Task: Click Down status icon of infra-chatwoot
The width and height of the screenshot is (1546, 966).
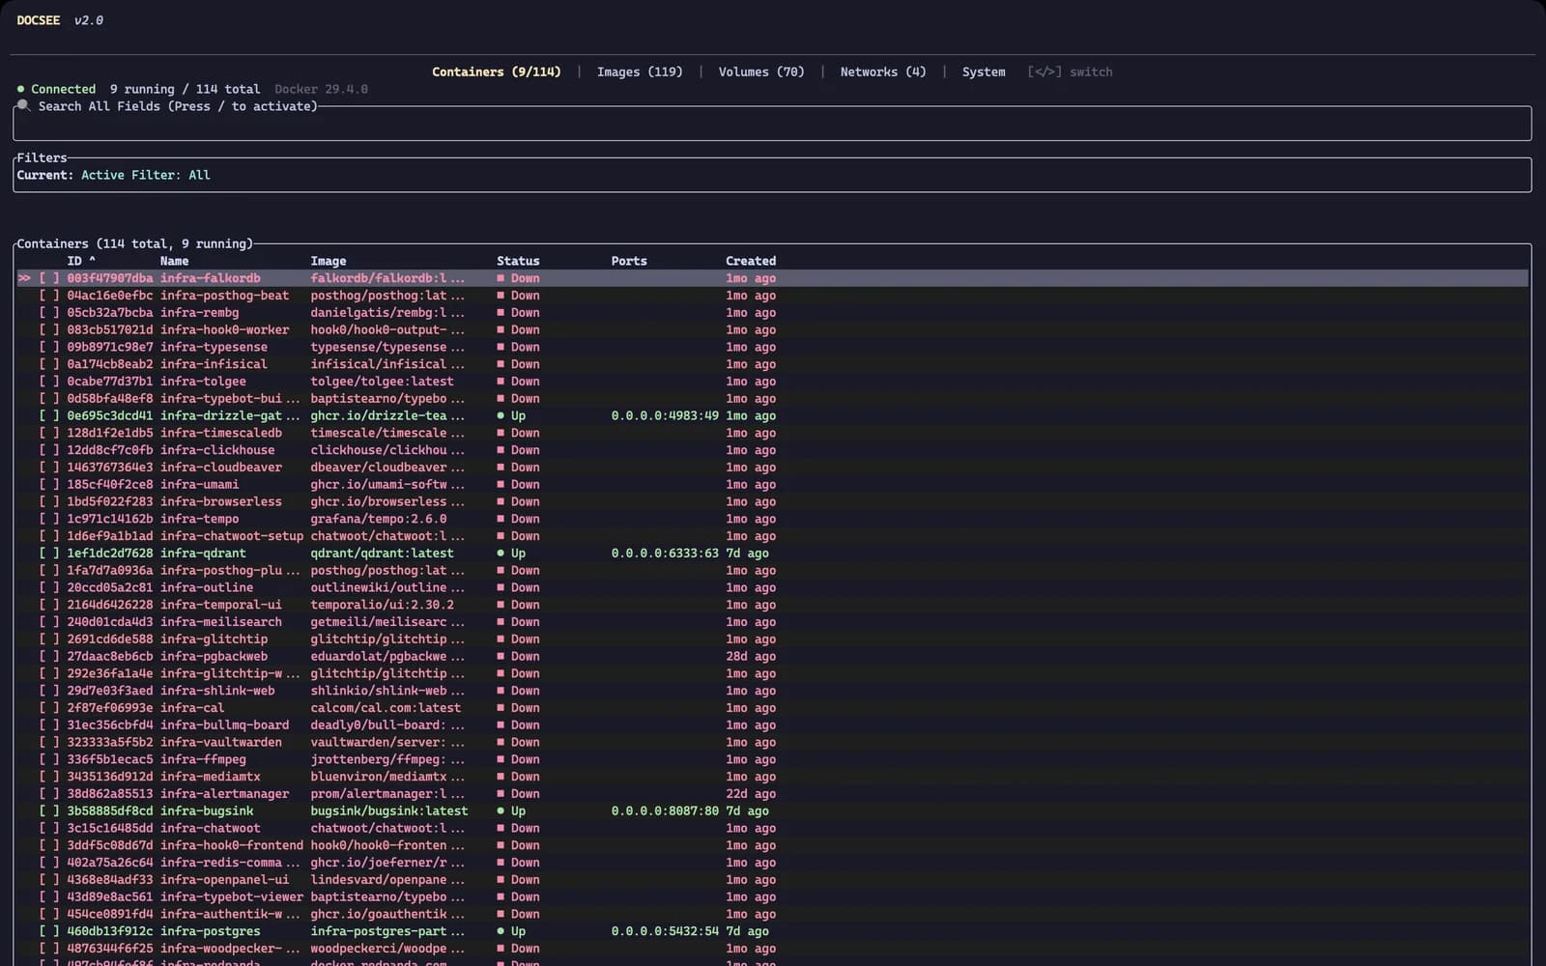Action: (x=501, y=829)
